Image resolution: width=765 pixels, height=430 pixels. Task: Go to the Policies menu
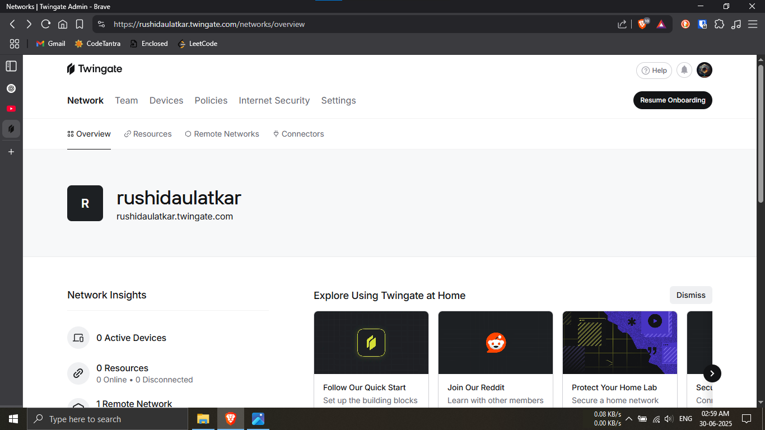211,100
